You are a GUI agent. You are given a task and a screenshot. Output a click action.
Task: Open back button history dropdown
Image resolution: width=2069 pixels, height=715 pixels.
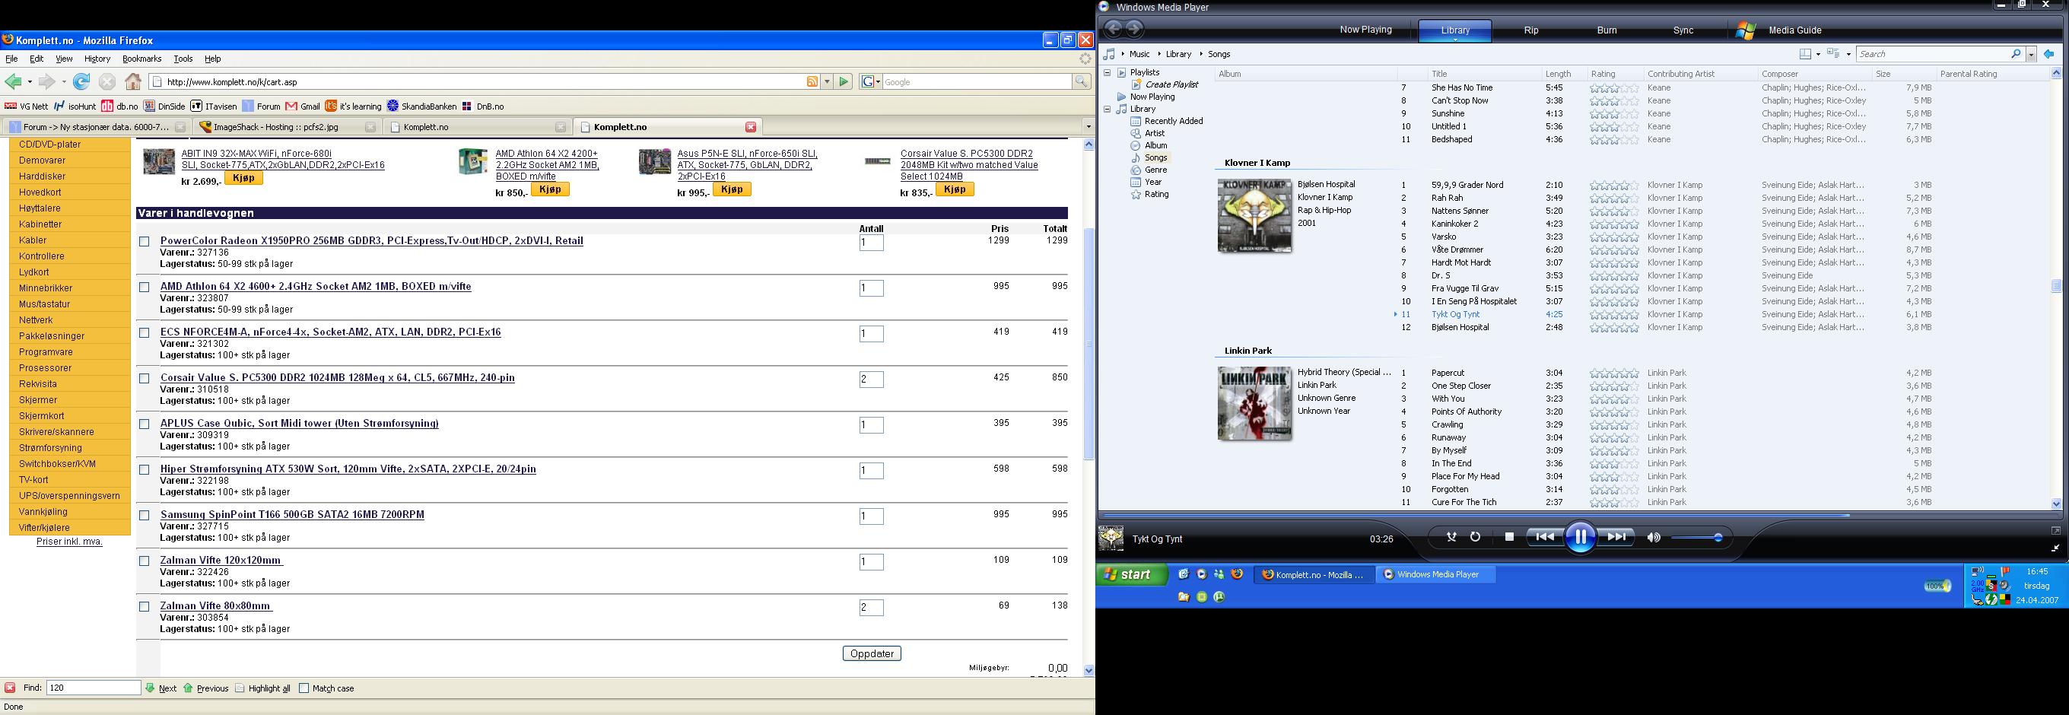pyautogui.click(x=30, y=82)
